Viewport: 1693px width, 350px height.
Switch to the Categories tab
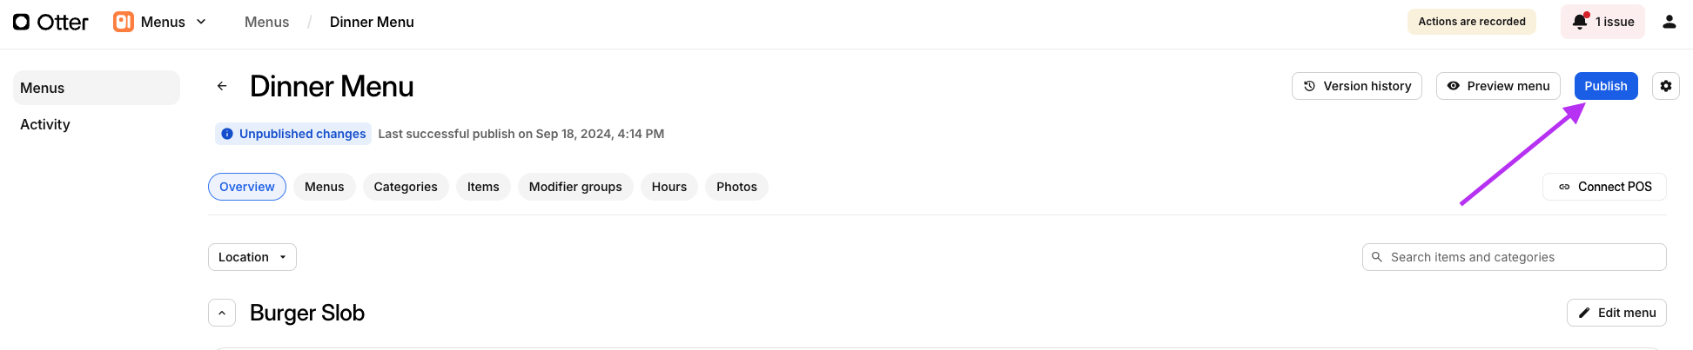[406, 187]
